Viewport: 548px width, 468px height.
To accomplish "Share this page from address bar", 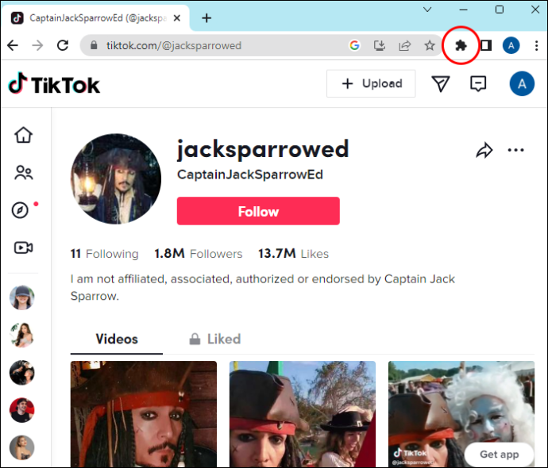I will coord(405,45).
